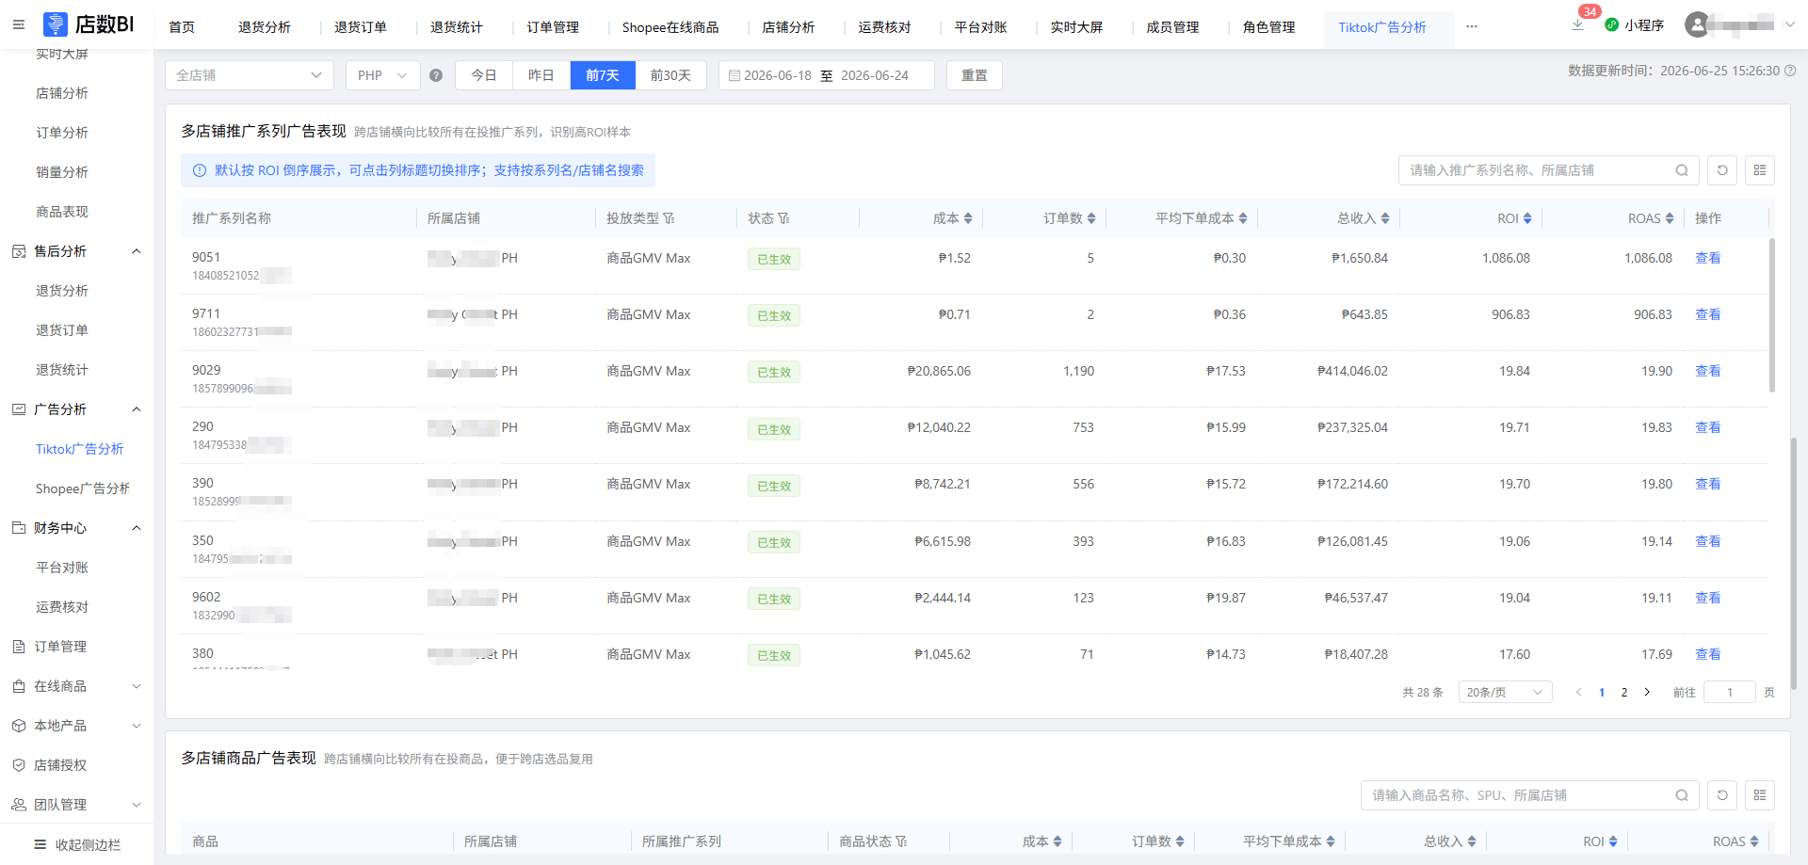Select the 前7天 date range option
This screenshot has width=1808, height=865.
[x=603, y=75]
